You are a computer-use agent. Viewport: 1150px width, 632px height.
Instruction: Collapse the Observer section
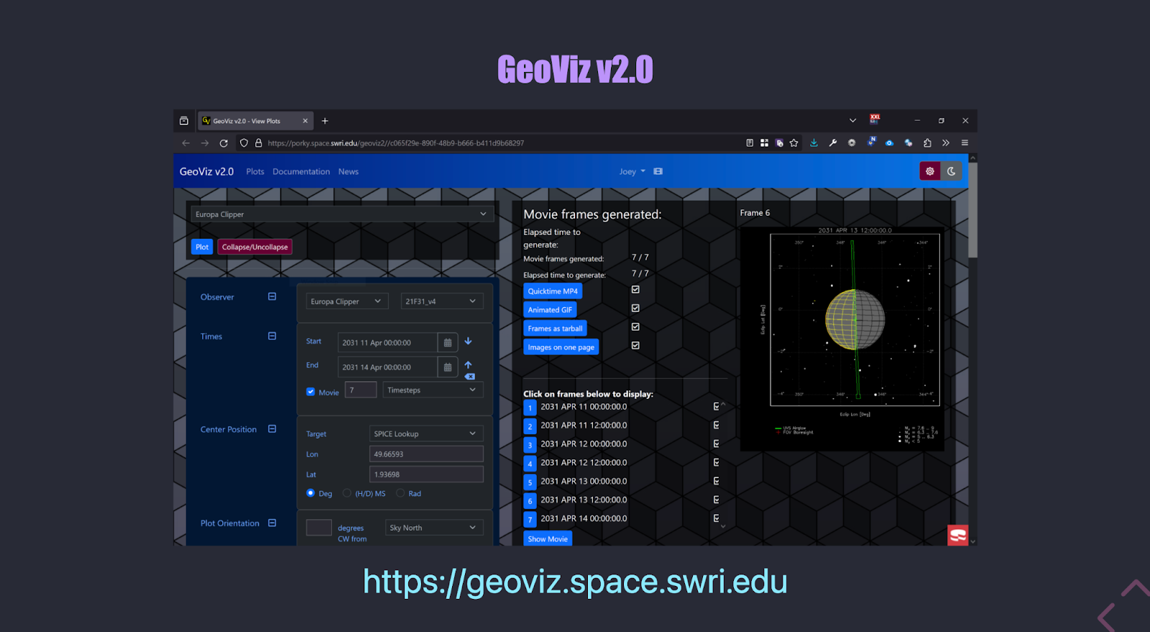pos(272,296)
